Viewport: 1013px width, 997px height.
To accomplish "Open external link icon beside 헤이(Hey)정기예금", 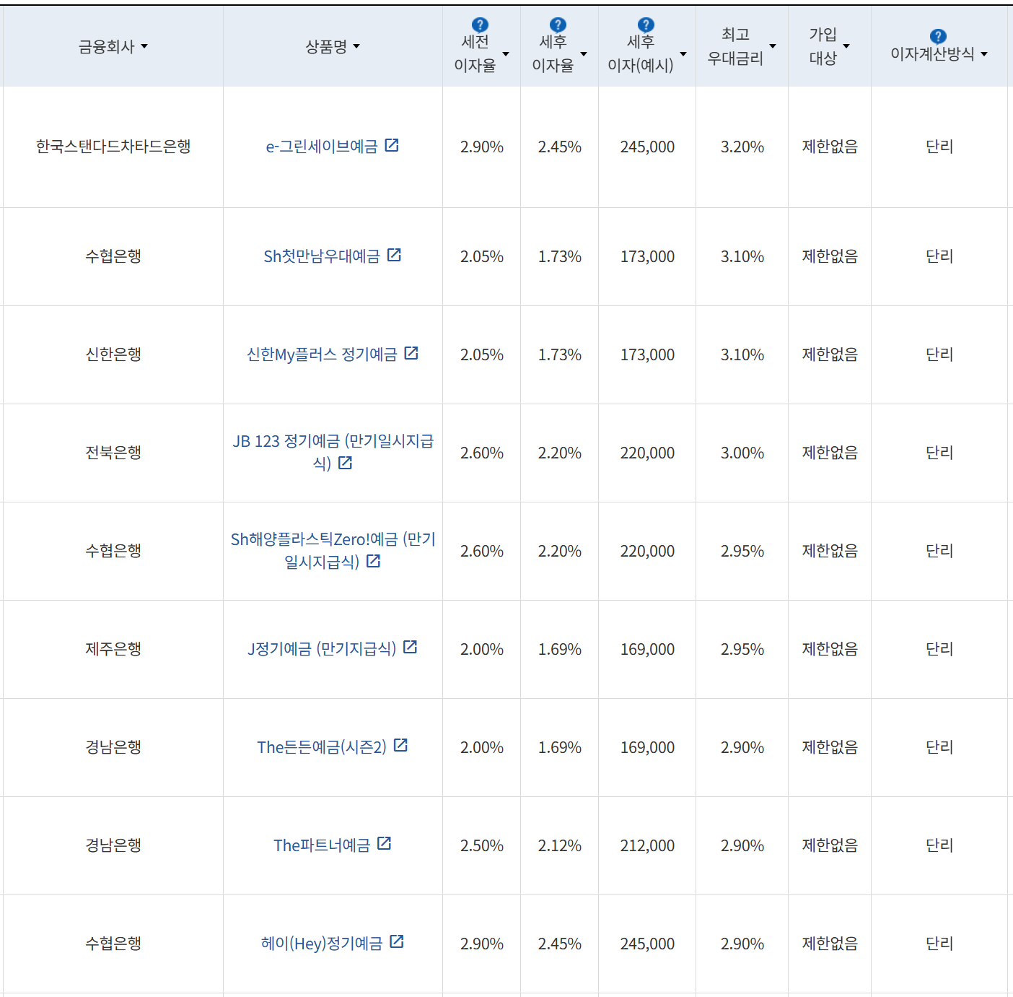I will point(397,942).
